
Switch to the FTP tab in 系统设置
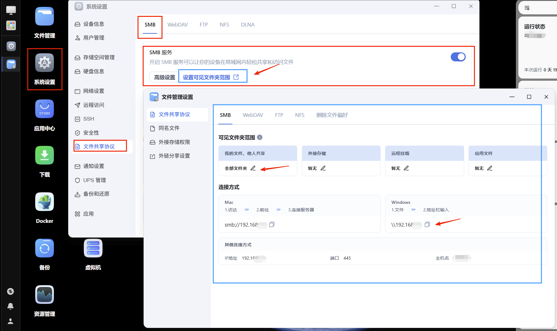[x=204, y=25]
